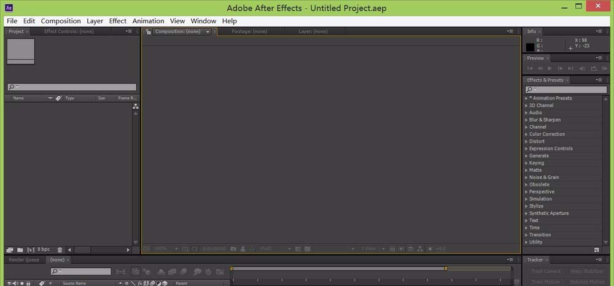Click the Reset Exposure icon
The height and width of the screenshot is (286, 614).
(430, 249)
